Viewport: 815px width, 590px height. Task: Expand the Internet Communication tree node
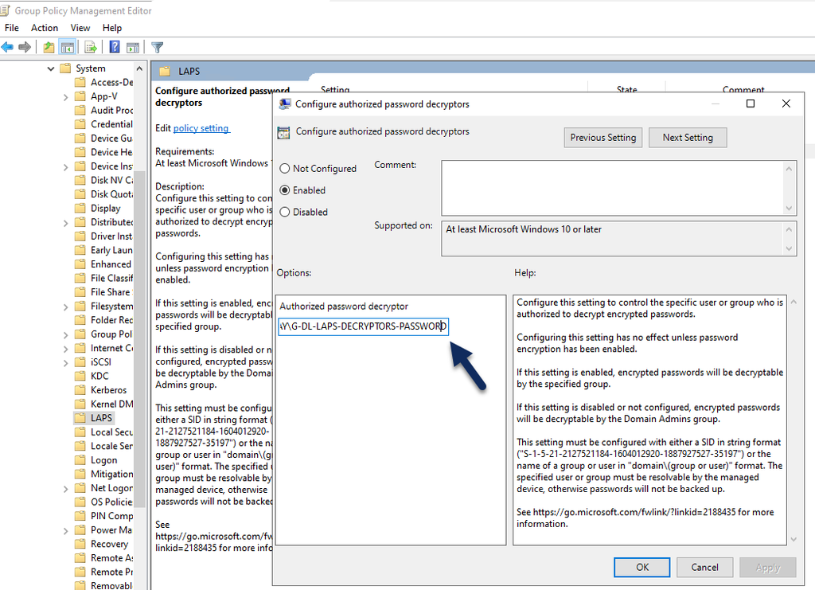[x=65, y=349]
